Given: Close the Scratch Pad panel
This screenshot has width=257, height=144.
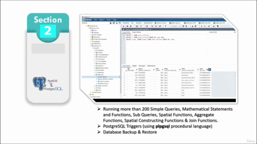Looking at the screenshot, I should click(235, 32).
